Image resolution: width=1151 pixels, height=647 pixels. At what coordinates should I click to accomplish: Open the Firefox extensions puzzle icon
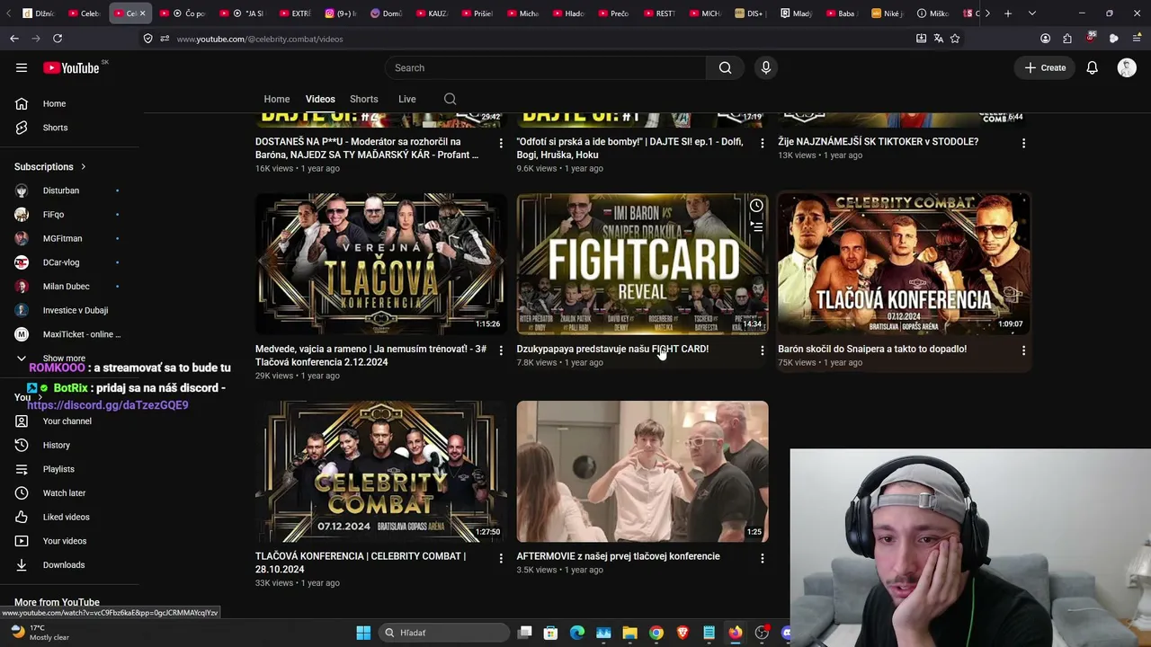(x=1067, y=39)
